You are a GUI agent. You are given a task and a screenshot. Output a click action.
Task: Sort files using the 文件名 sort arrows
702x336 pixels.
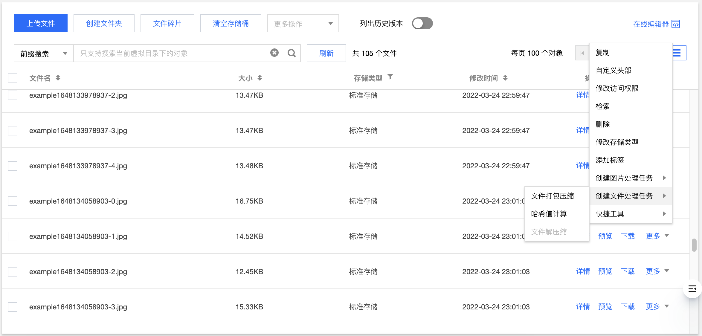coord(58,78)
